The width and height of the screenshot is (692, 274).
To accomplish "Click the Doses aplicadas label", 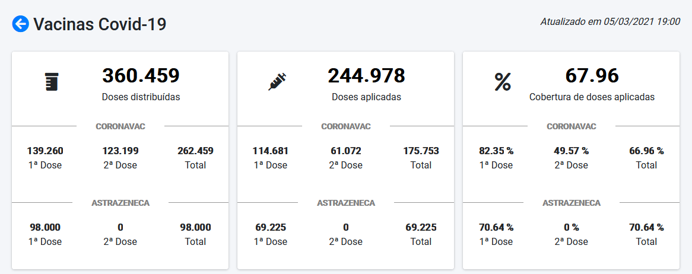I will [x=366, y=97].
